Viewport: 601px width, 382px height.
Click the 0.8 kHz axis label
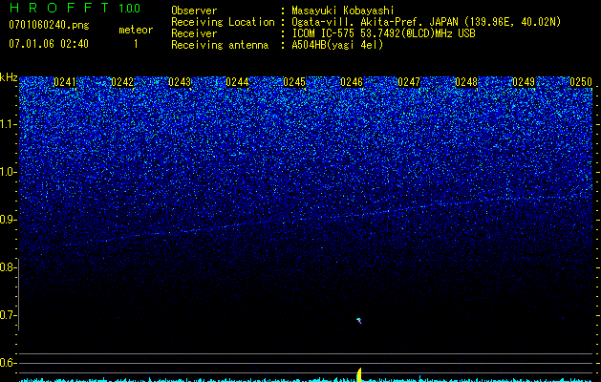[7, 267]
